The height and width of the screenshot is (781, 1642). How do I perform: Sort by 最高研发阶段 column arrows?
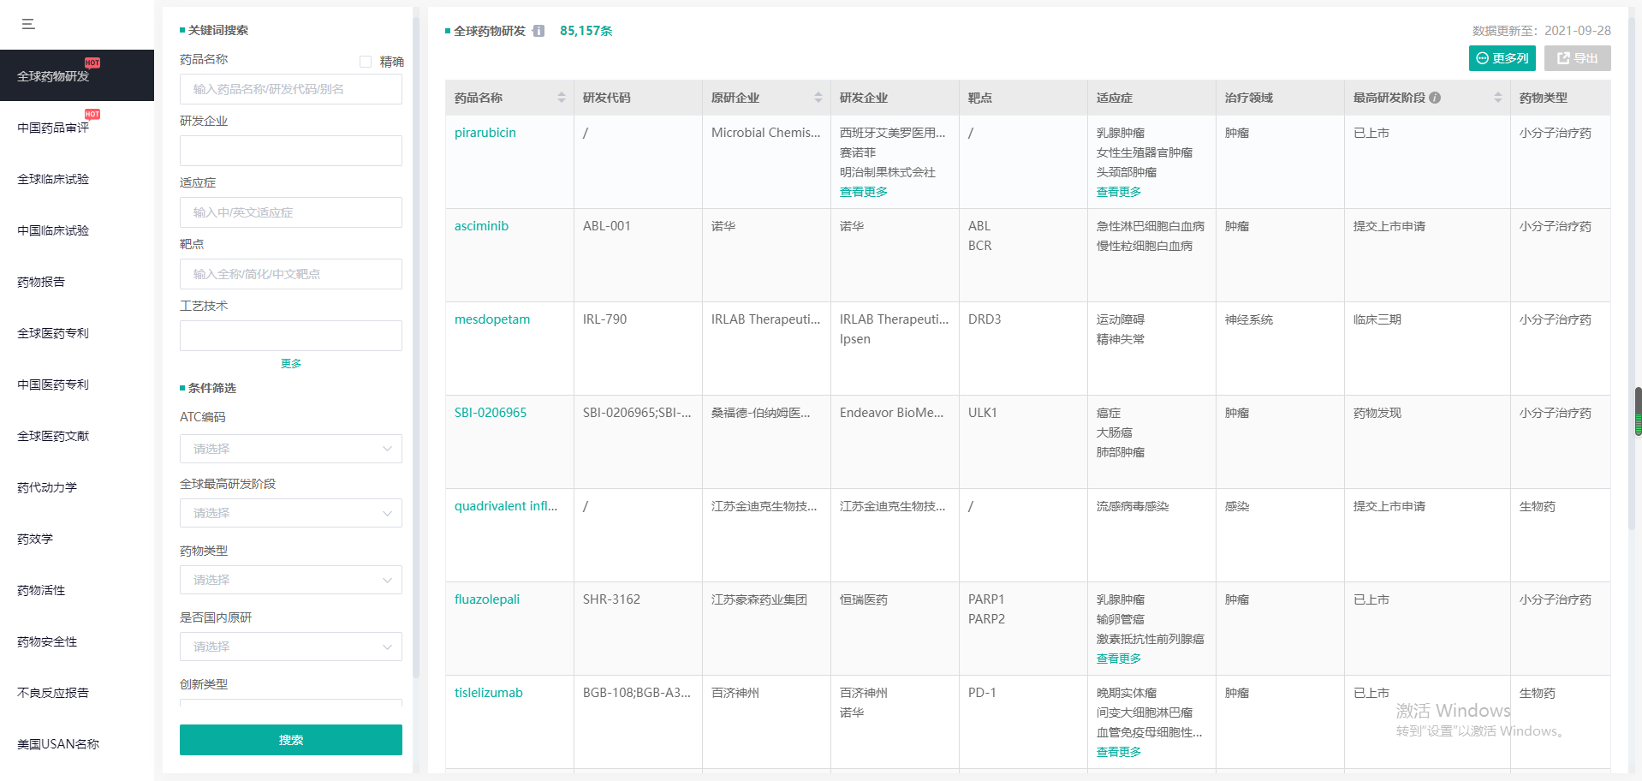(1498, 98)
